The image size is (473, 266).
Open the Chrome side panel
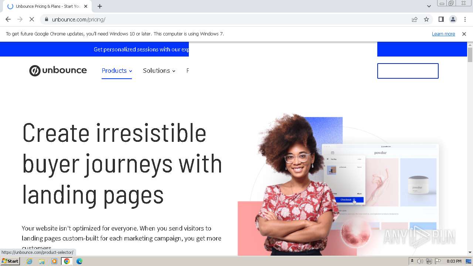coord(441,19)
